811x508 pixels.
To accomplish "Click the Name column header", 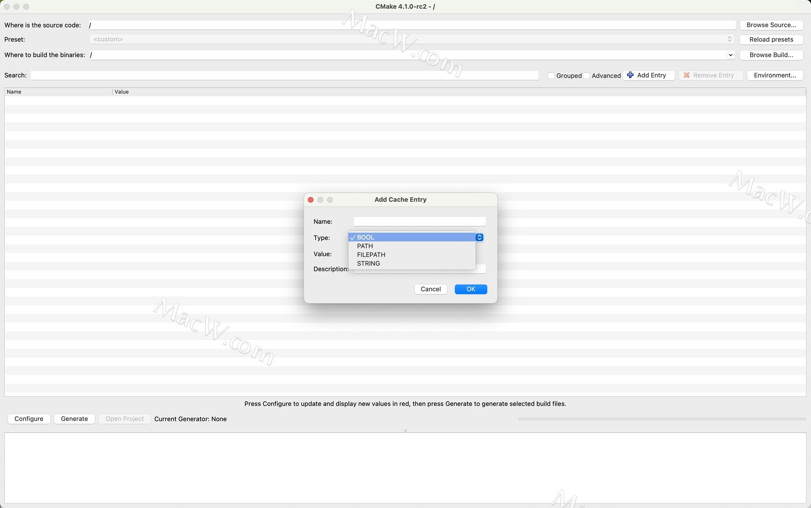I will coord(58,92).
